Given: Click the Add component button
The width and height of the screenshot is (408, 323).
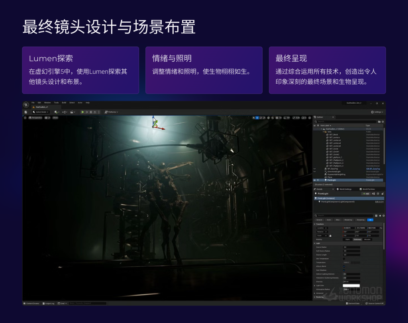Looking at the screenshot, I should [366, 194].
